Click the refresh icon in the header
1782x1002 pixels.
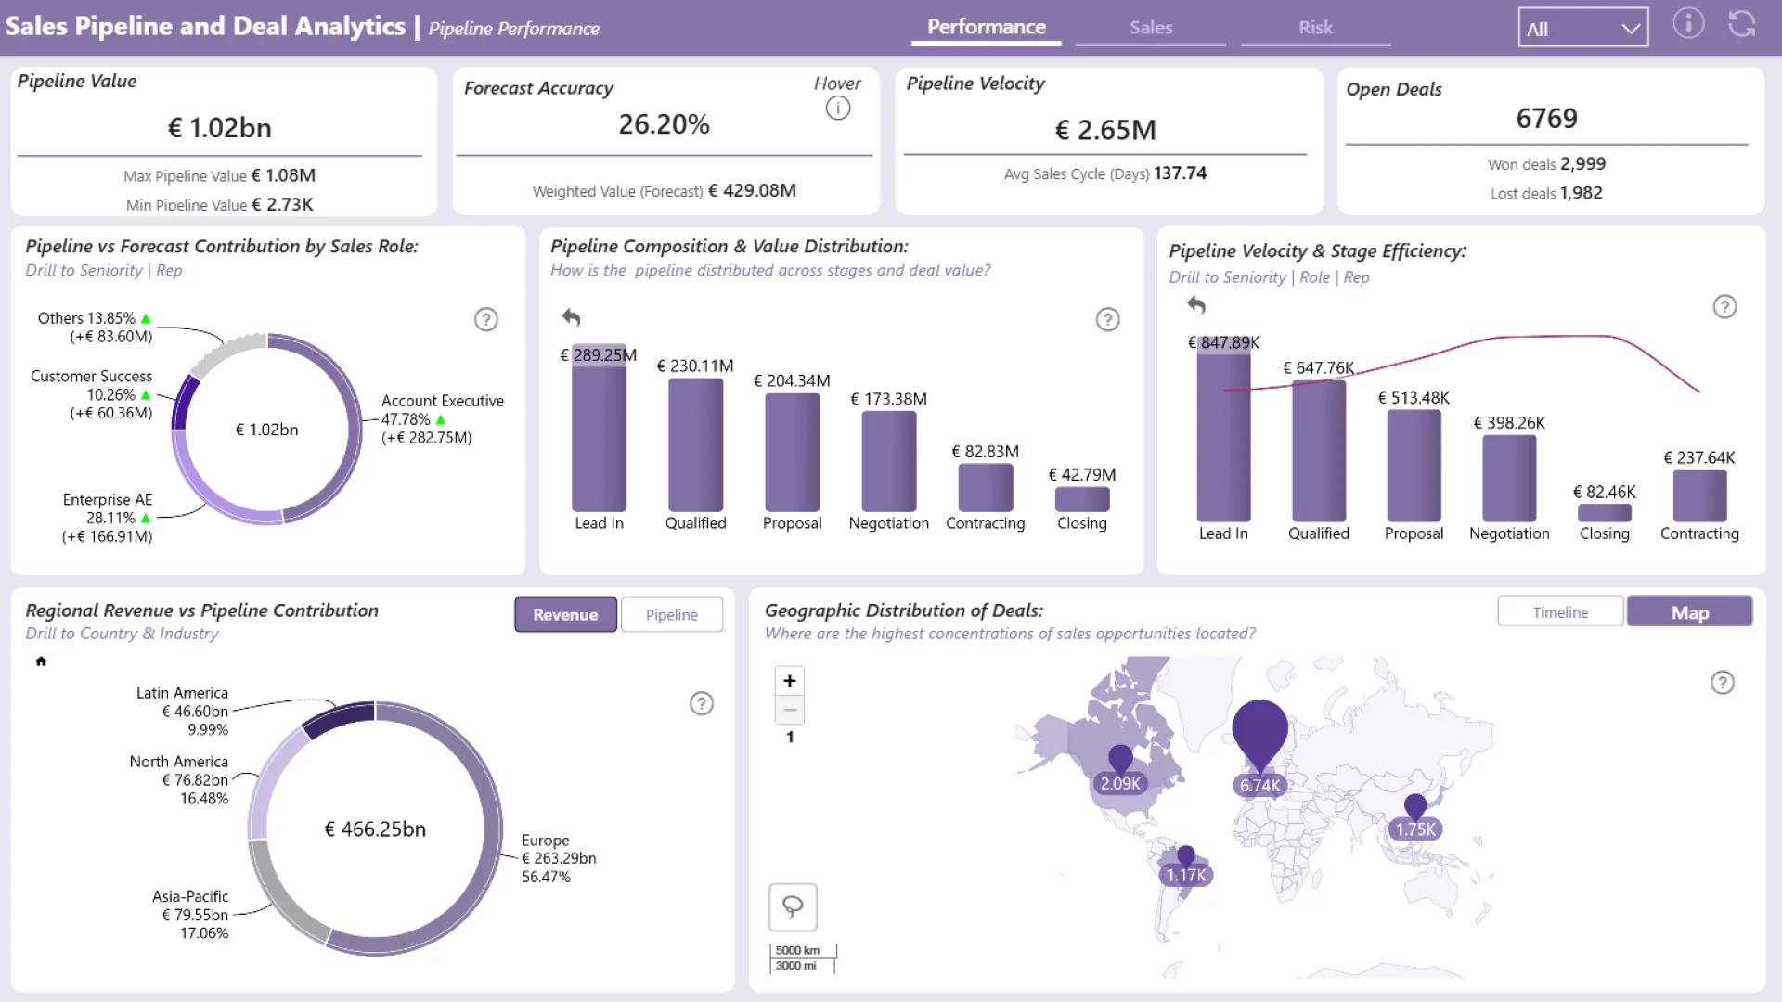(x=1741, y=23)
